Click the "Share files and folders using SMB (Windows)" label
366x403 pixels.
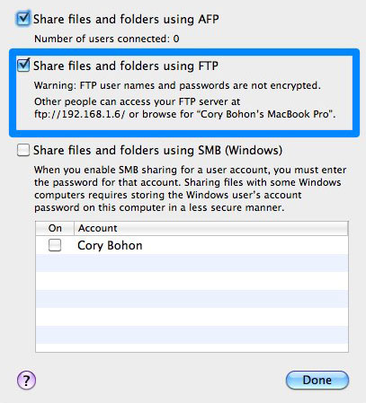coord(157,150)
